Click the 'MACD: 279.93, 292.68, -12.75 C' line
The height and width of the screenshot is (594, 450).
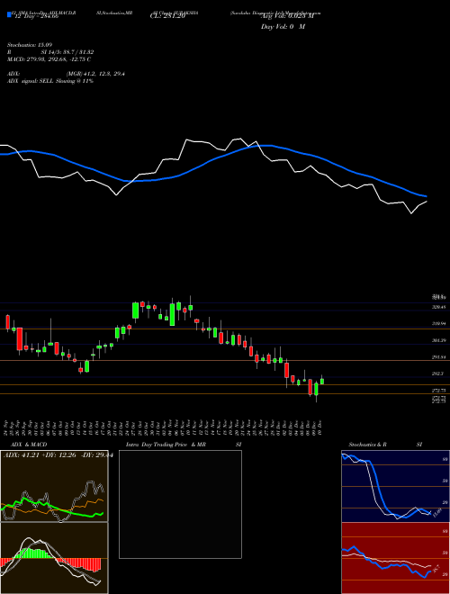[x=49, y=59]
